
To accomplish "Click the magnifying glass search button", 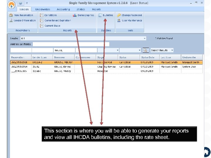I will 146,50.
